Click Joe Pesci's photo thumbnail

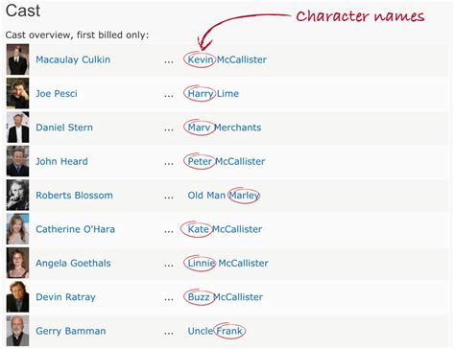(x=17, y=93)
